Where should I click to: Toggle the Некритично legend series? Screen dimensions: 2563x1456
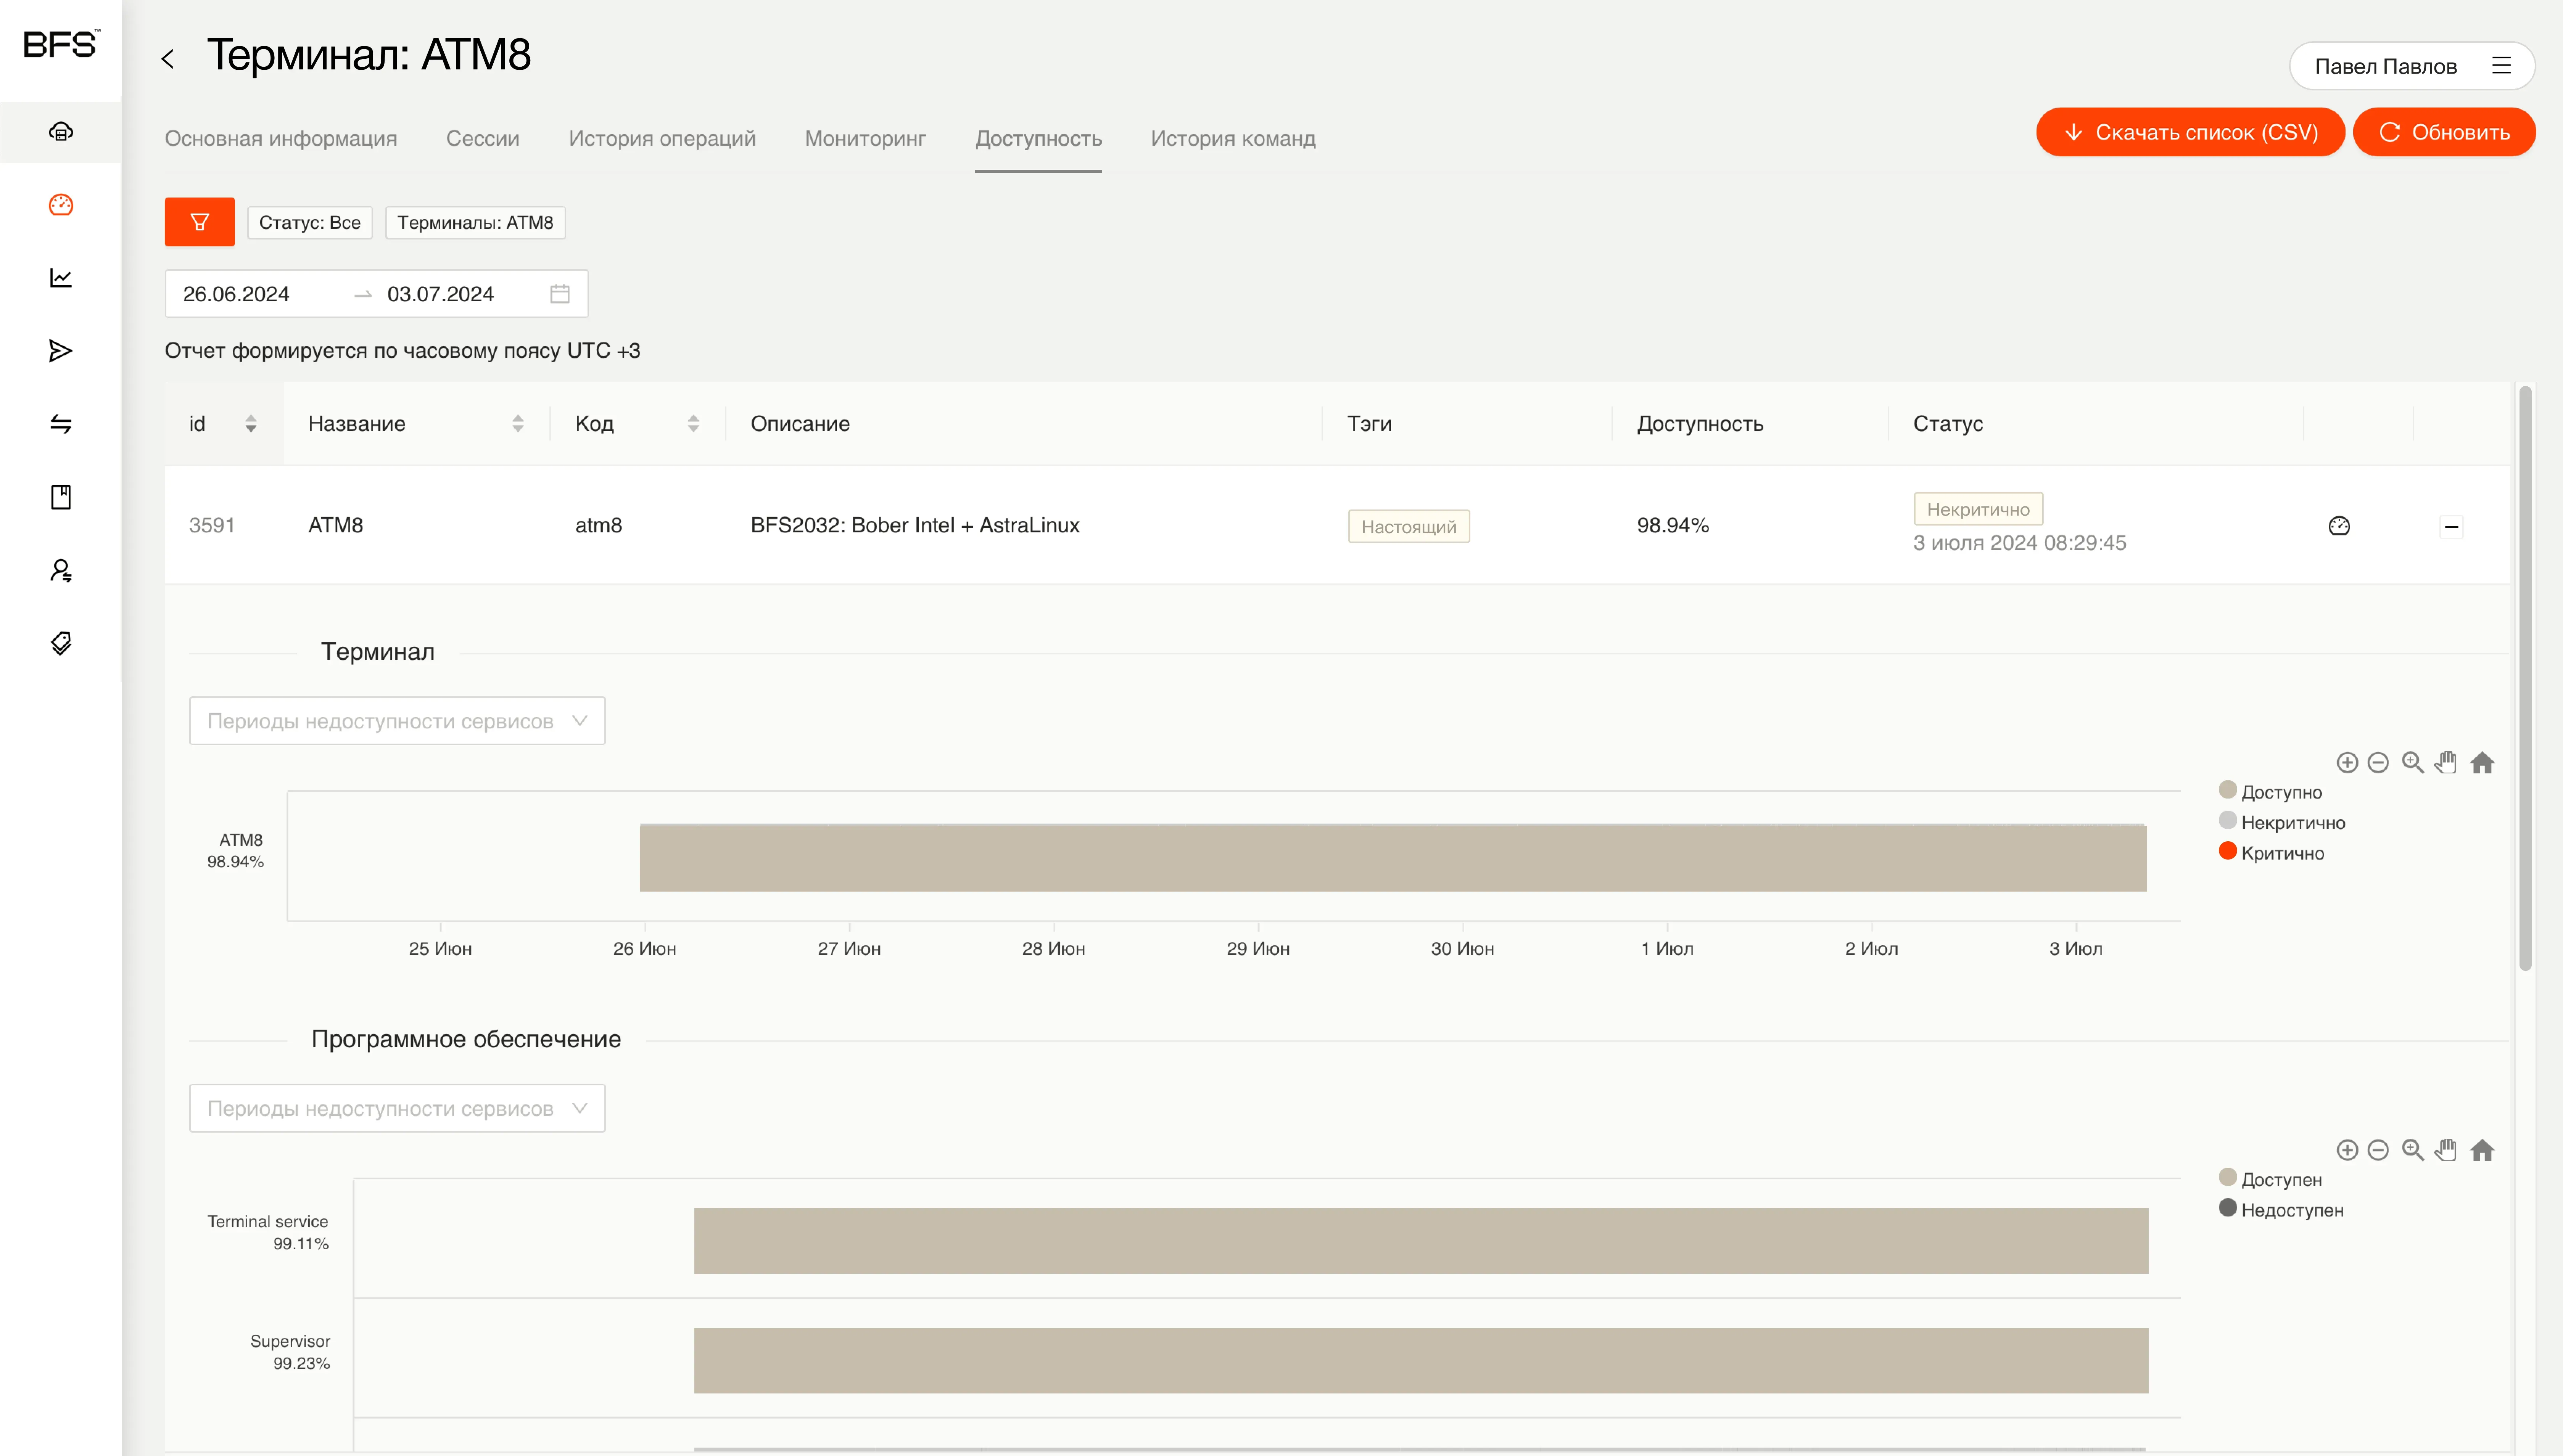click(x=2281, y=822)
